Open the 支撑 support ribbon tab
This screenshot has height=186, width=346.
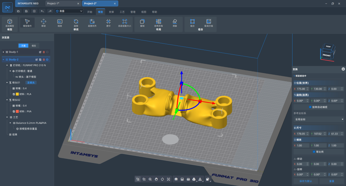(x=111, y=12)
